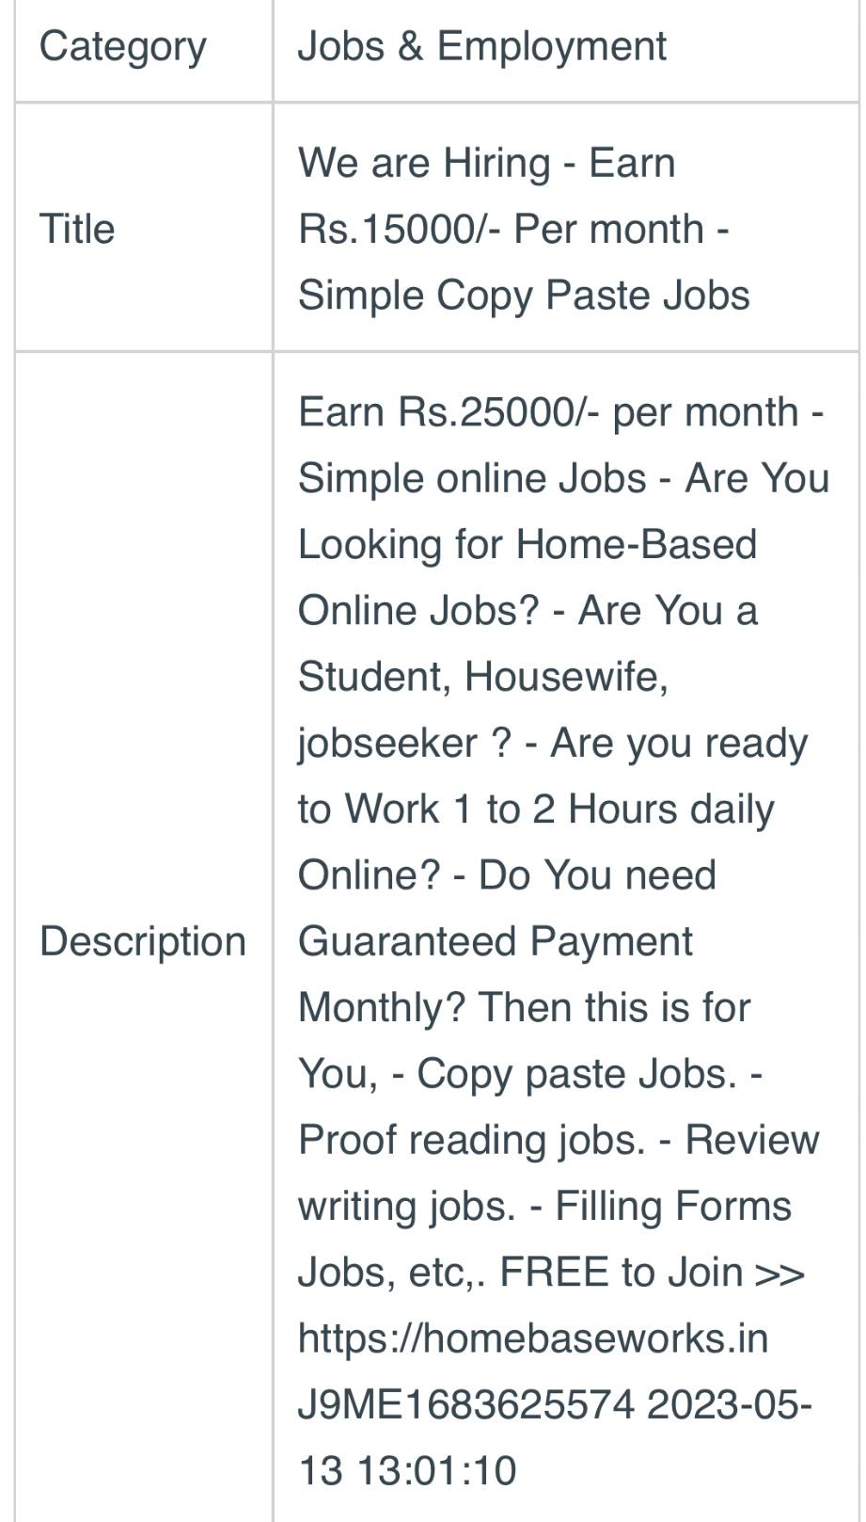Click the 'Simple online Jobs' text
The width and height of the screenshot is (866, 1522).
click(x=472, y=478)
